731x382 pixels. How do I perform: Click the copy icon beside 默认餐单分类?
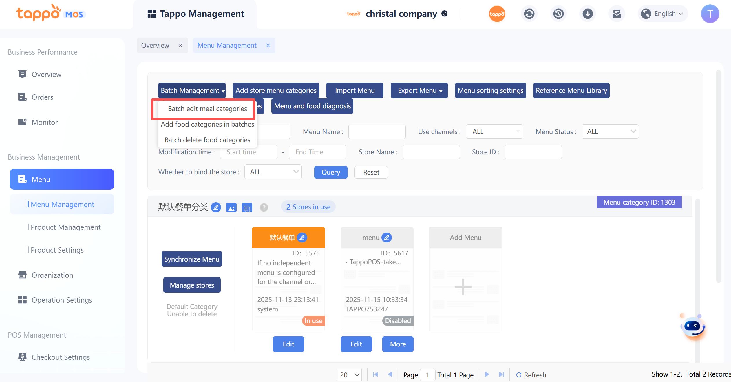tap(247, 207)
